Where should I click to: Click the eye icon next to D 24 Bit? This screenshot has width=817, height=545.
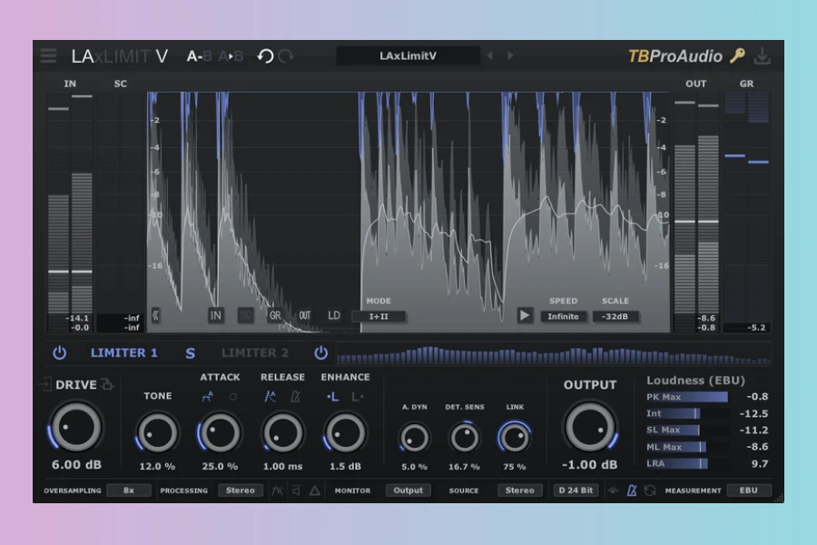coord(613,490)
